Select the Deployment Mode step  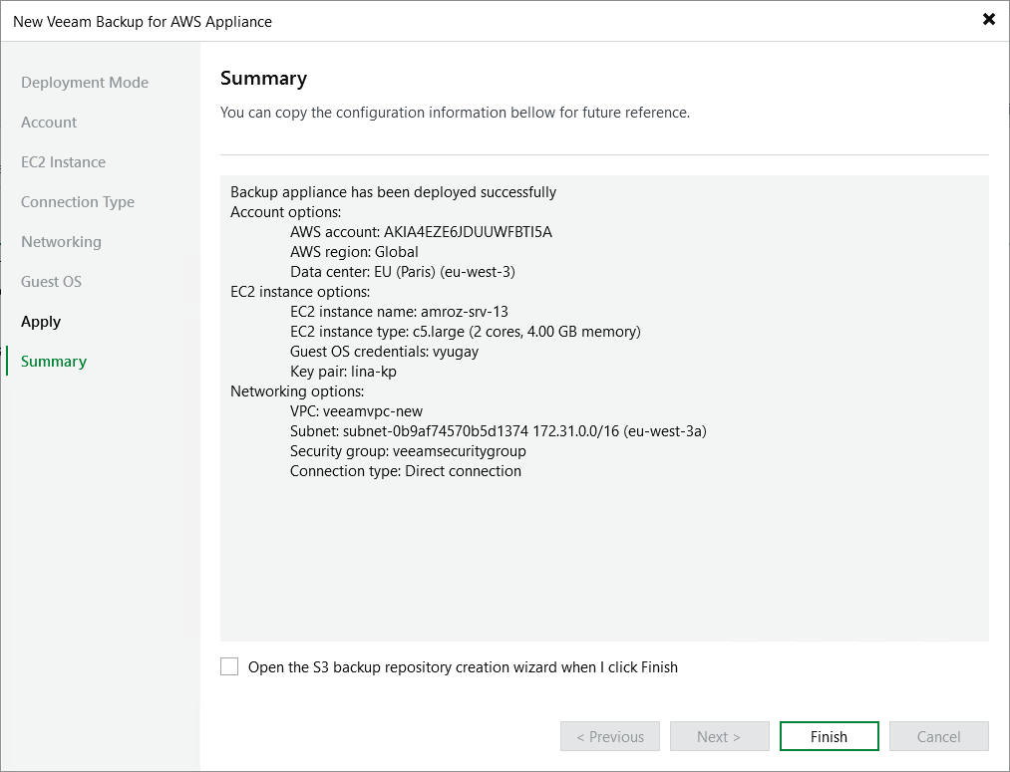click(x=85, y=82)
